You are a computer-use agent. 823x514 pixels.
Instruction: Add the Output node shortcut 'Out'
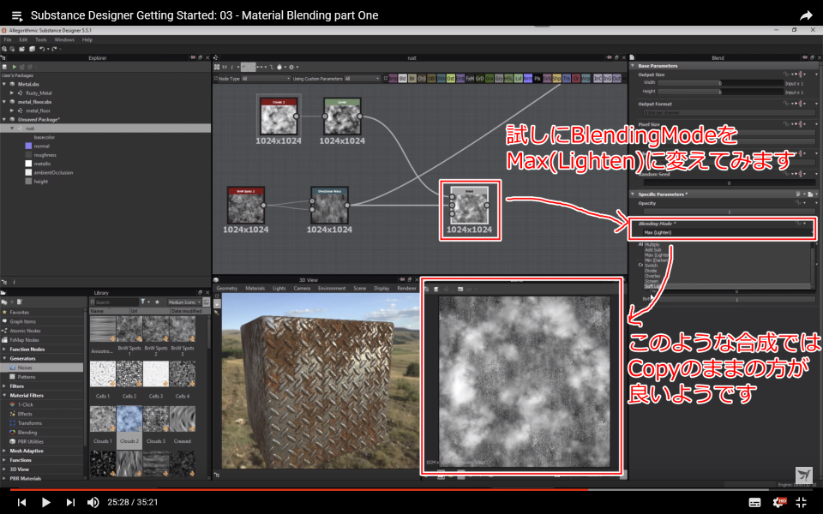616,78
